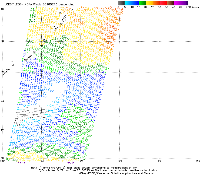The image size is (200, 175).
Task: Click the legend label '35'
Action: point(166,7)
